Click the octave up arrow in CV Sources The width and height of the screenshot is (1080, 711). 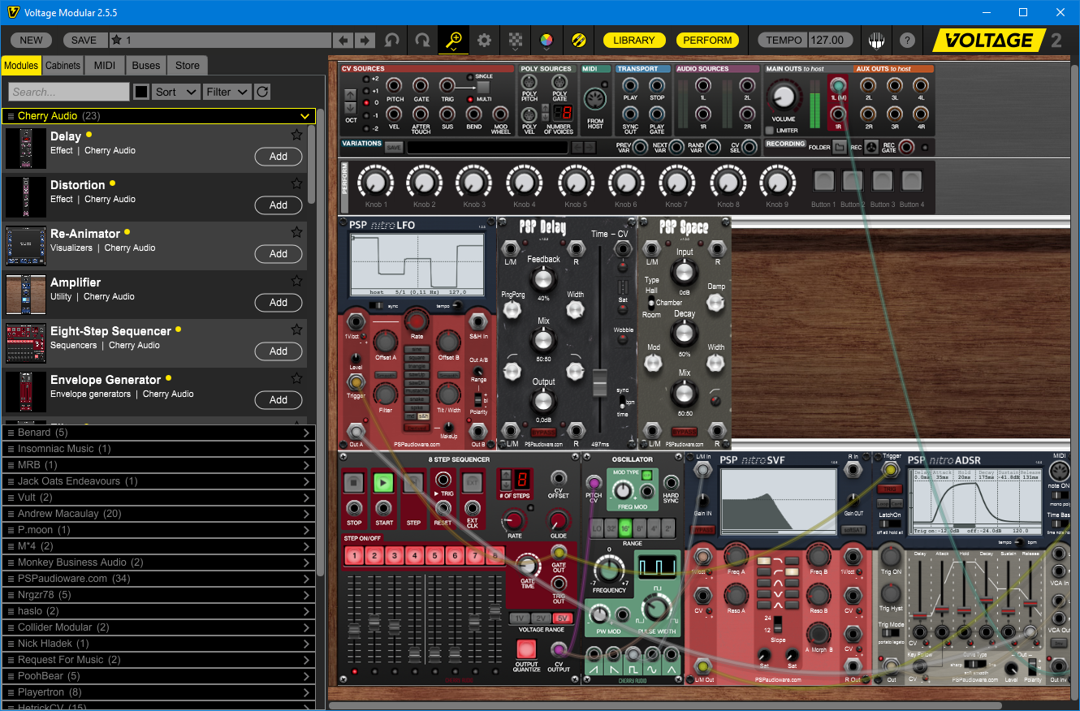click(x=350, y=93)
